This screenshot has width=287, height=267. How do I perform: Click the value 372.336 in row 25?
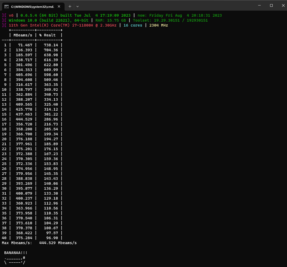pyautogui.click(x=24, y=164)
